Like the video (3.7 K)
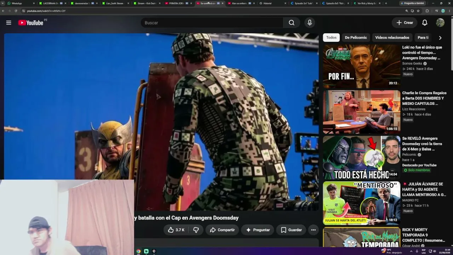The image size is (453, 255). pyautogui.click(x=176, y=230)
